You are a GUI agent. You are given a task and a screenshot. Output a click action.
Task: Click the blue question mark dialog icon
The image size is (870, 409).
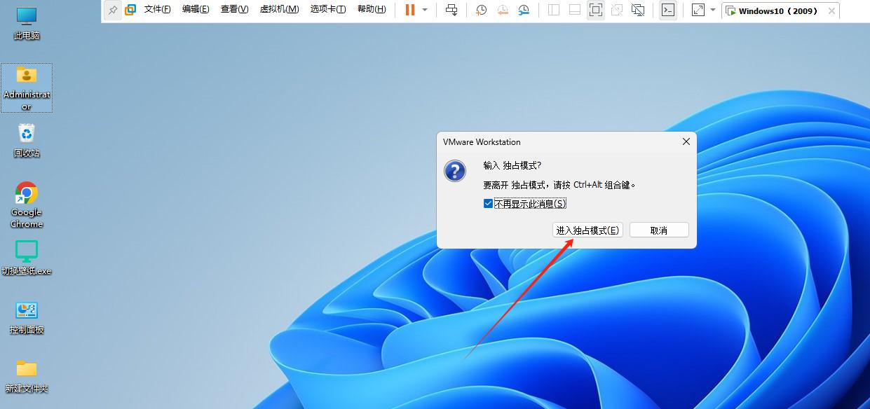pyautogui.click(x=455, y=171)
